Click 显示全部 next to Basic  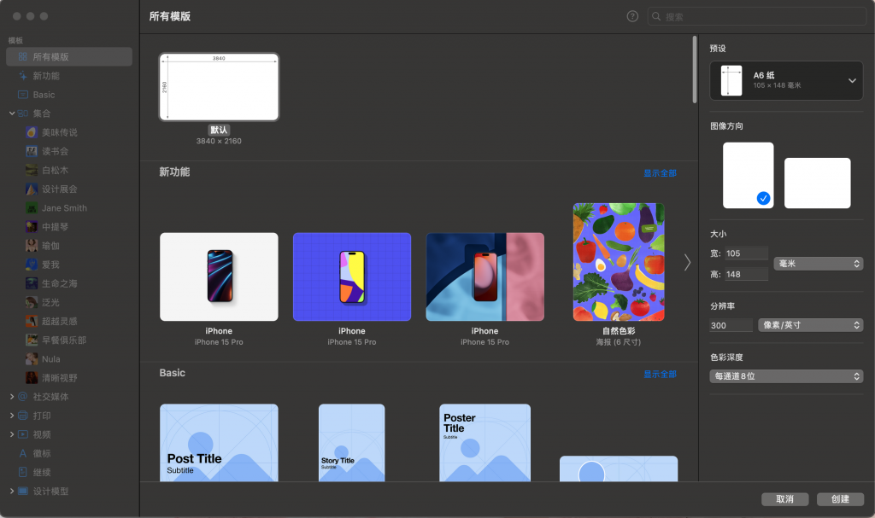click(x=661, y=373)
